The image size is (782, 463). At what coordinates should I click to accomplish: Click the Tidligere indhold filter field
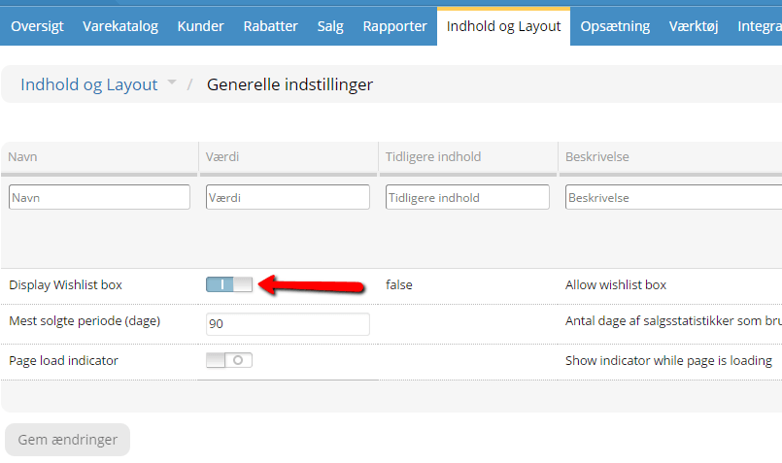pos(467,197)
